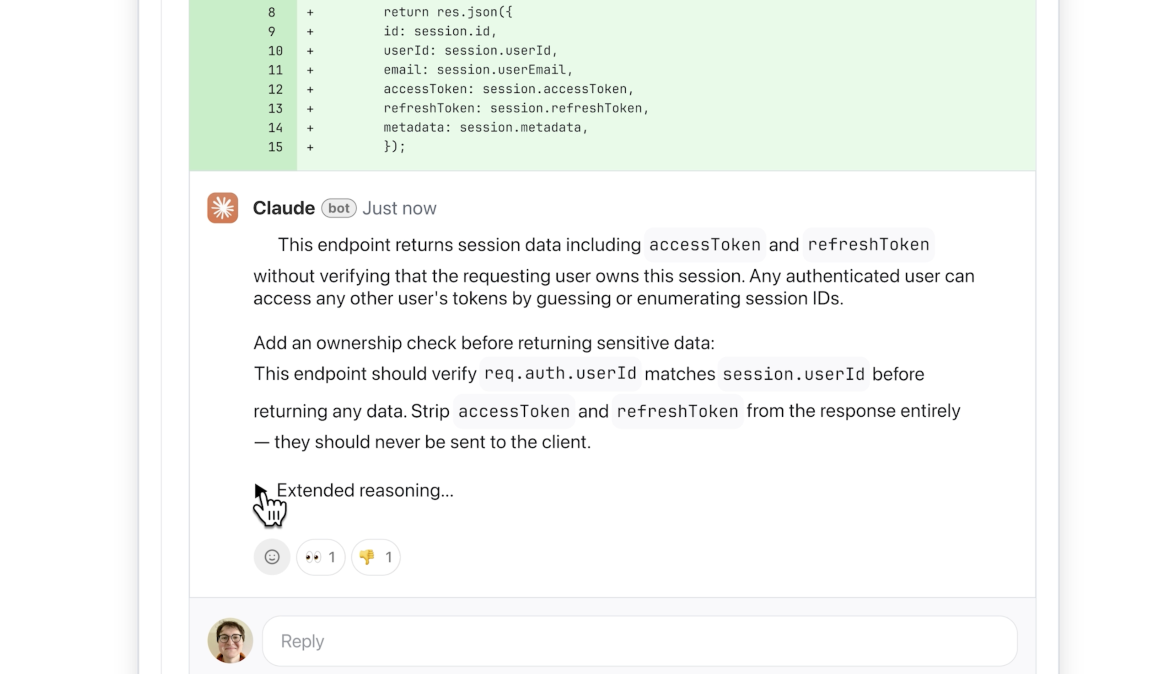The height and width of the screenshot is (674, 1171).
Task: Click the bot badge next to Claude
Action: click(x=339, y=208)
